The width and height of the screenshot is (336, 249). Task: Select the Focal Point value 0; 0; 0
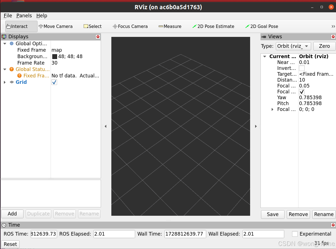tap(307, 109)
